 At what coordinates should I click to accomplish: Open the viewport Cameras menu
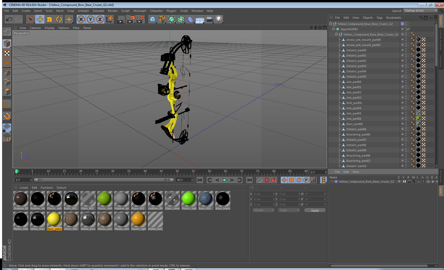[x=35, y=28]
